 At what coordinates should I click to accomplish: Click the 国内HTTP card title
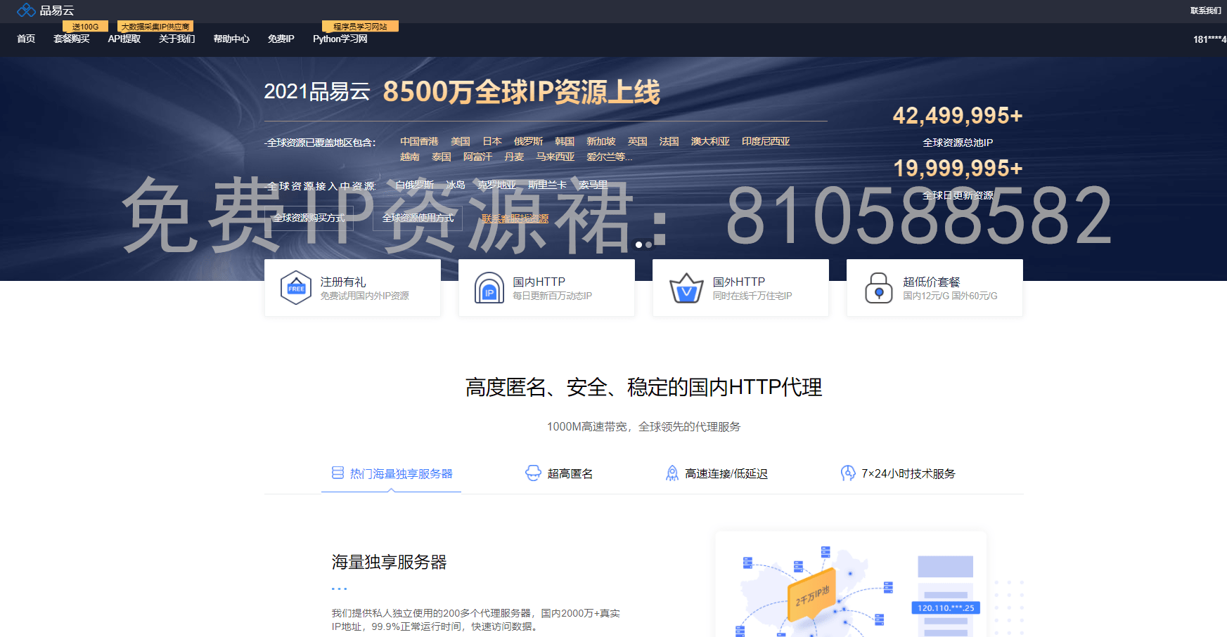[539, 282]
